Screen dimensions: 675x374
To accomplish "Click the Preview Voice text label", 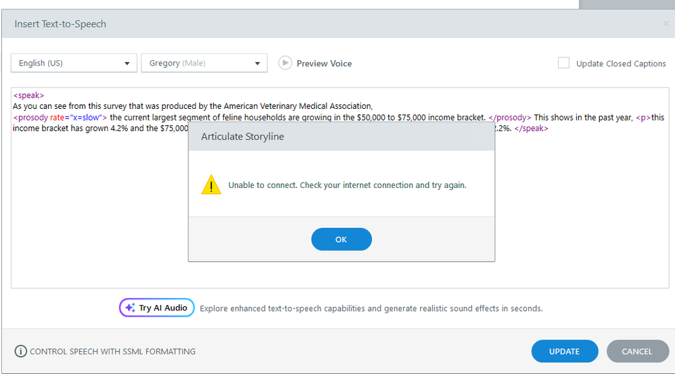I will pos(324,64).
